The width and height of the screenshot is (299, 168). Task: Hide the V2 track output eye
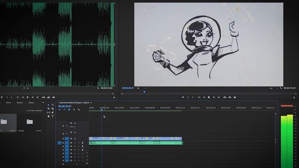(75, 133)
